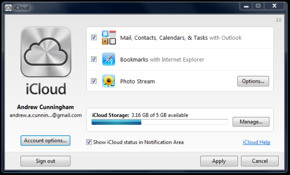Close the iCloud control panel window
The width and height of the screenshot is (290, 175).
pos(275,6)
